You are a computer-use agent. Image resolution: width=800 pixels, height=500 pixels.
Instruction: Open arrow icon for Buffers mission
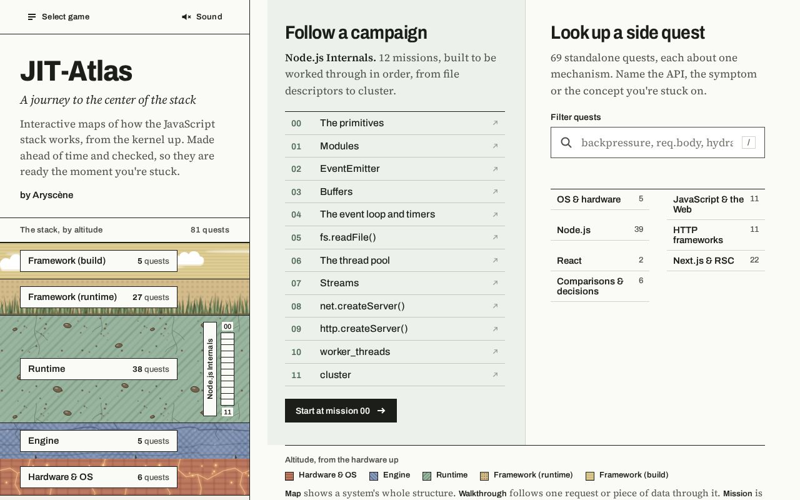pos(495,192)
